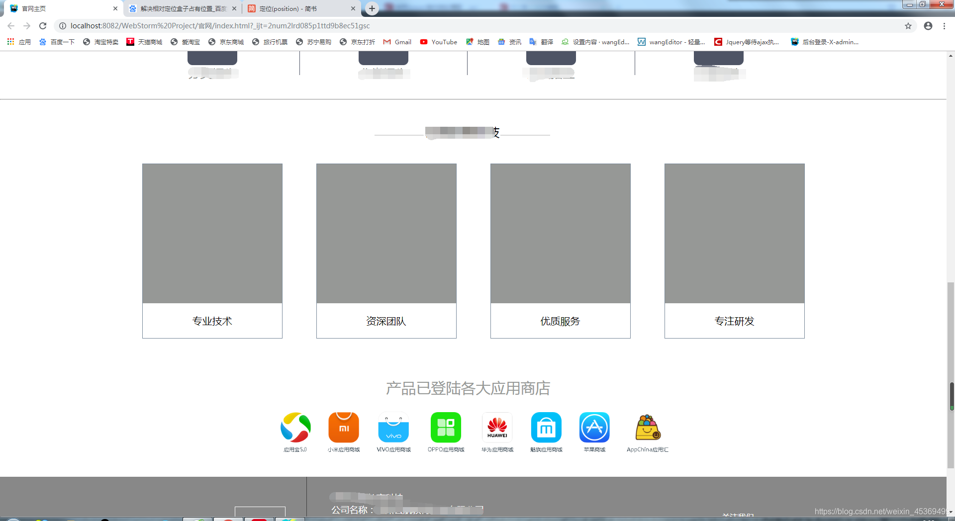Image resolution: width=955 pixels, height=521 pixels.
Task: Open the 天猫商城 bookmark
Action: click(x=144, y=42)
